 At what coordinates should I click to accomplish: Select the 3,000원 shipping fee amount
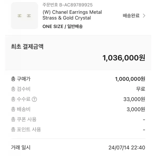click(136, 109)
